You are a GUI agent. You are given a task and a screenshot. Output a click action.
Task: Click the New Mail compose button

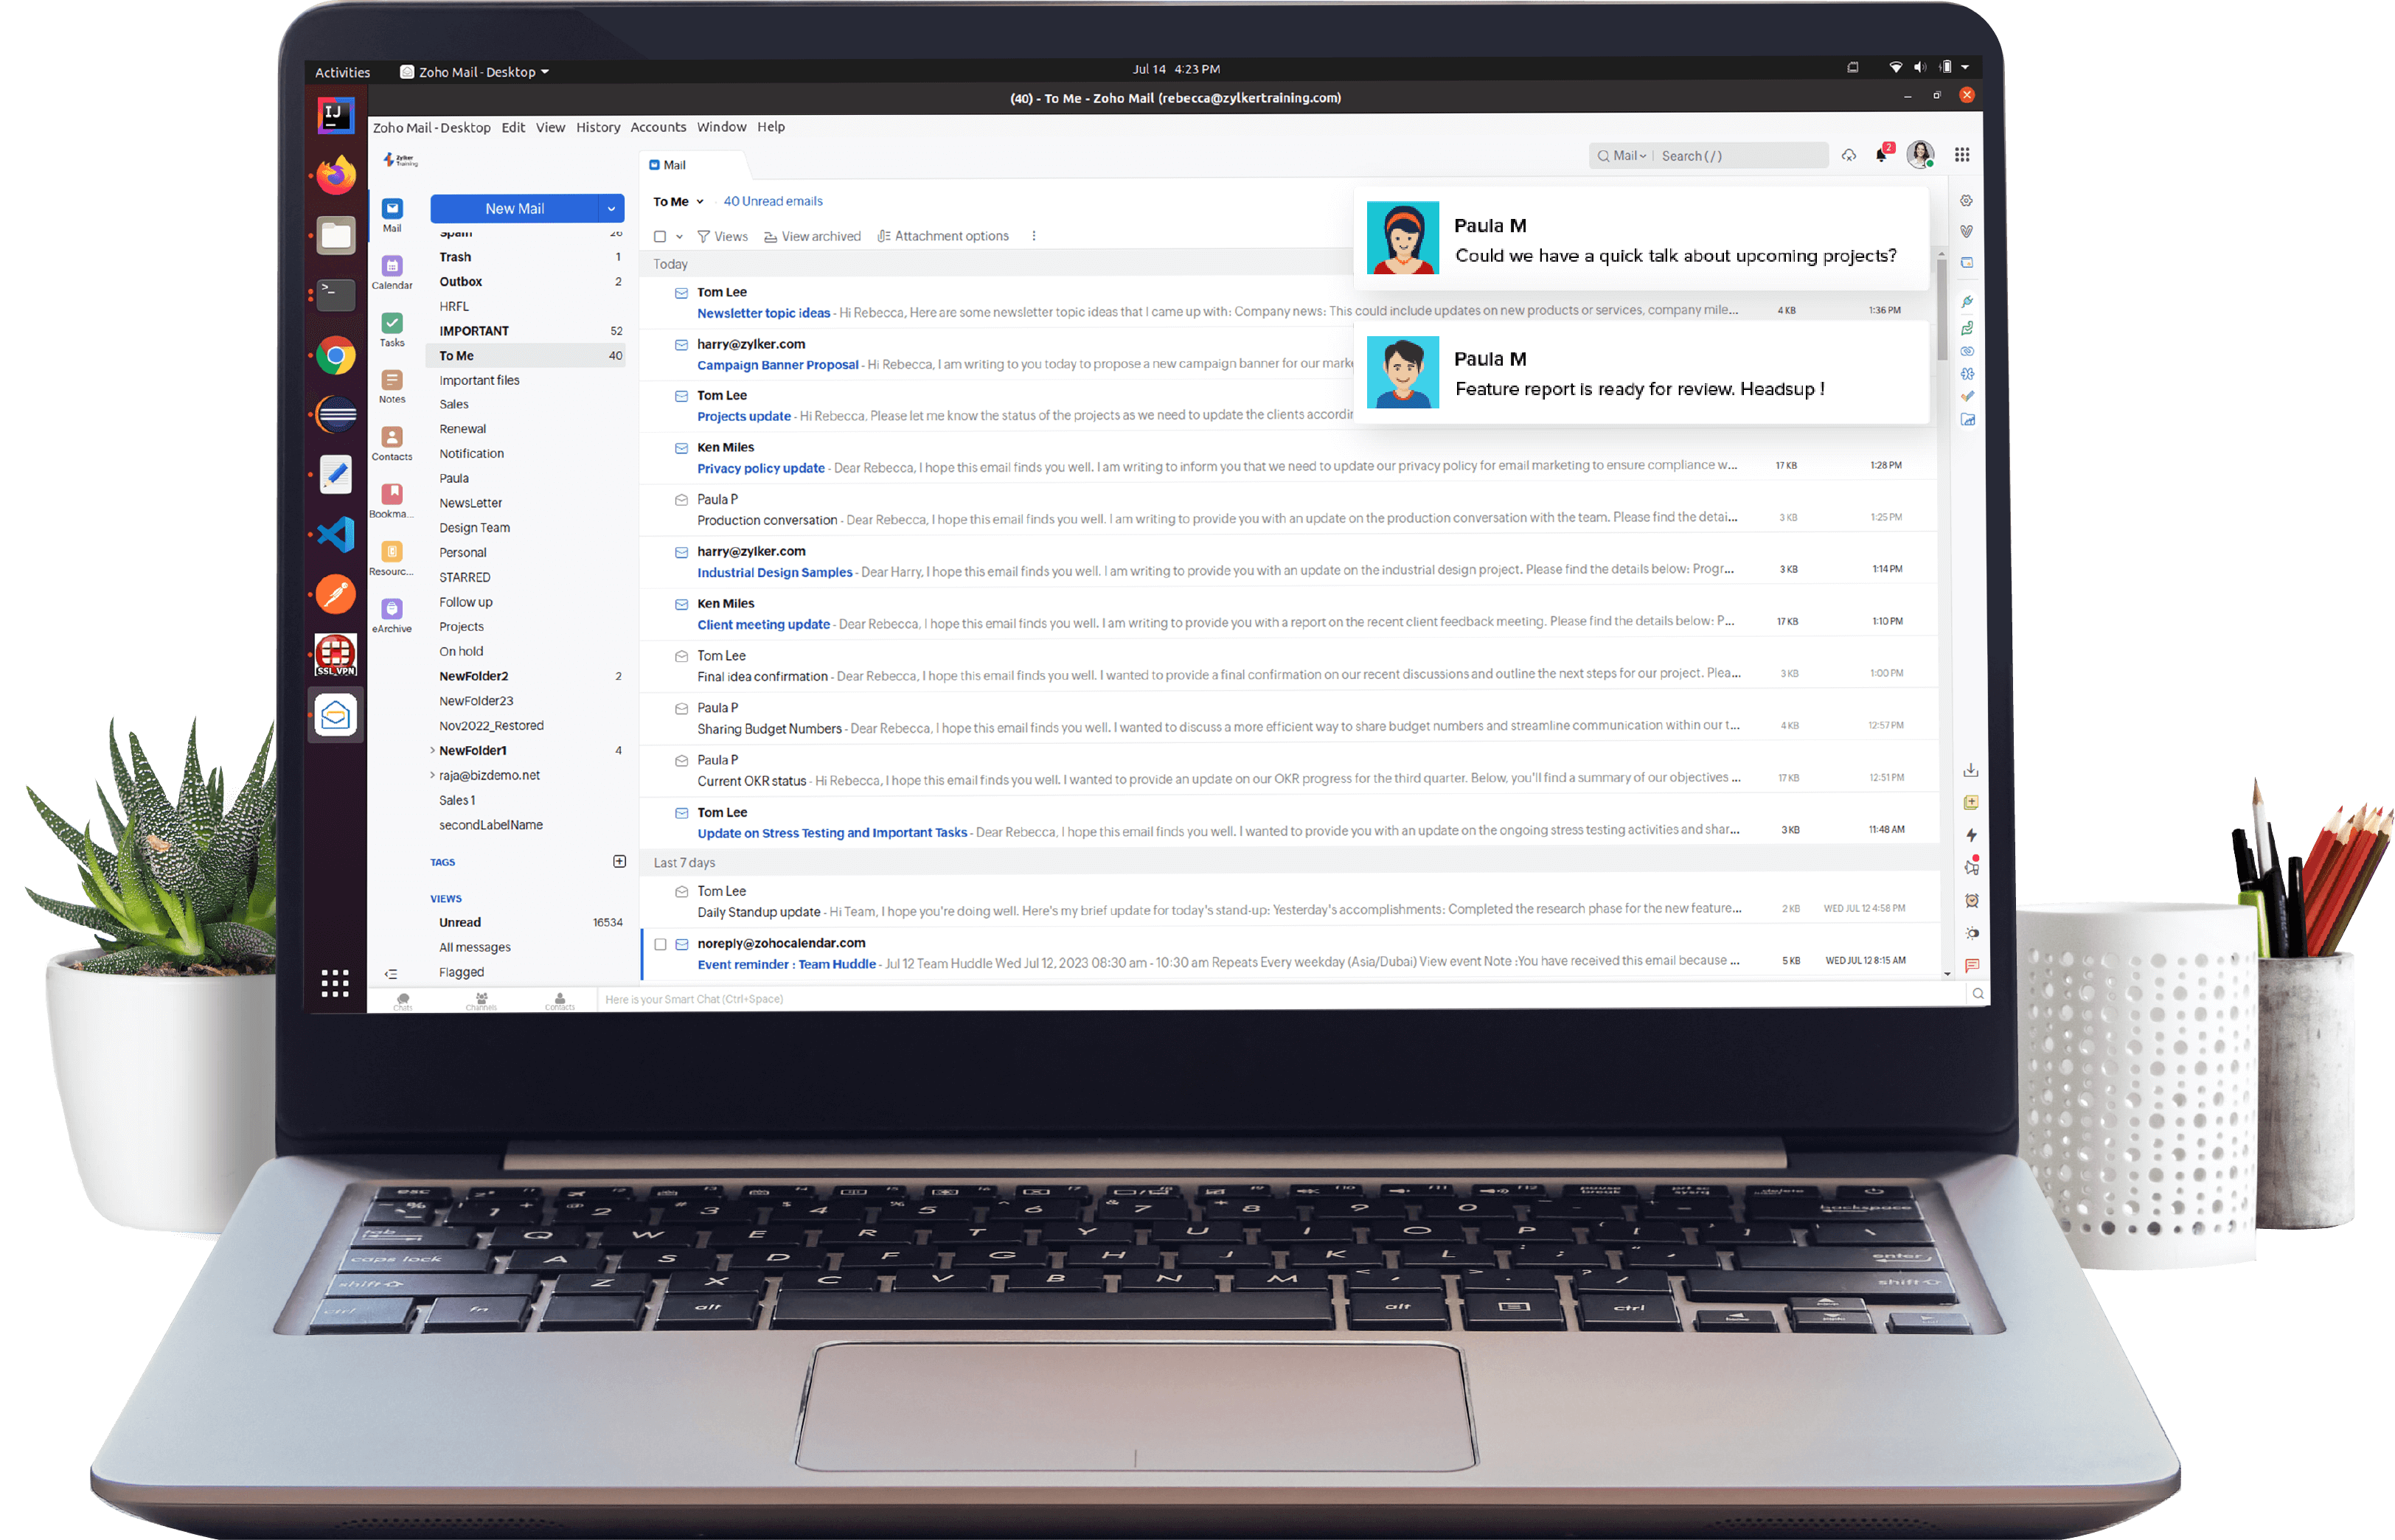tap(515, 208)
